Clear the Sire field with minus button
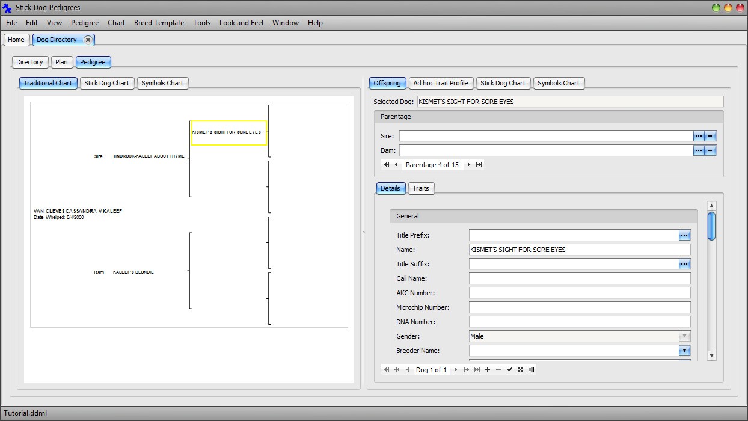748x421 pixels. (x=710, y=136)
